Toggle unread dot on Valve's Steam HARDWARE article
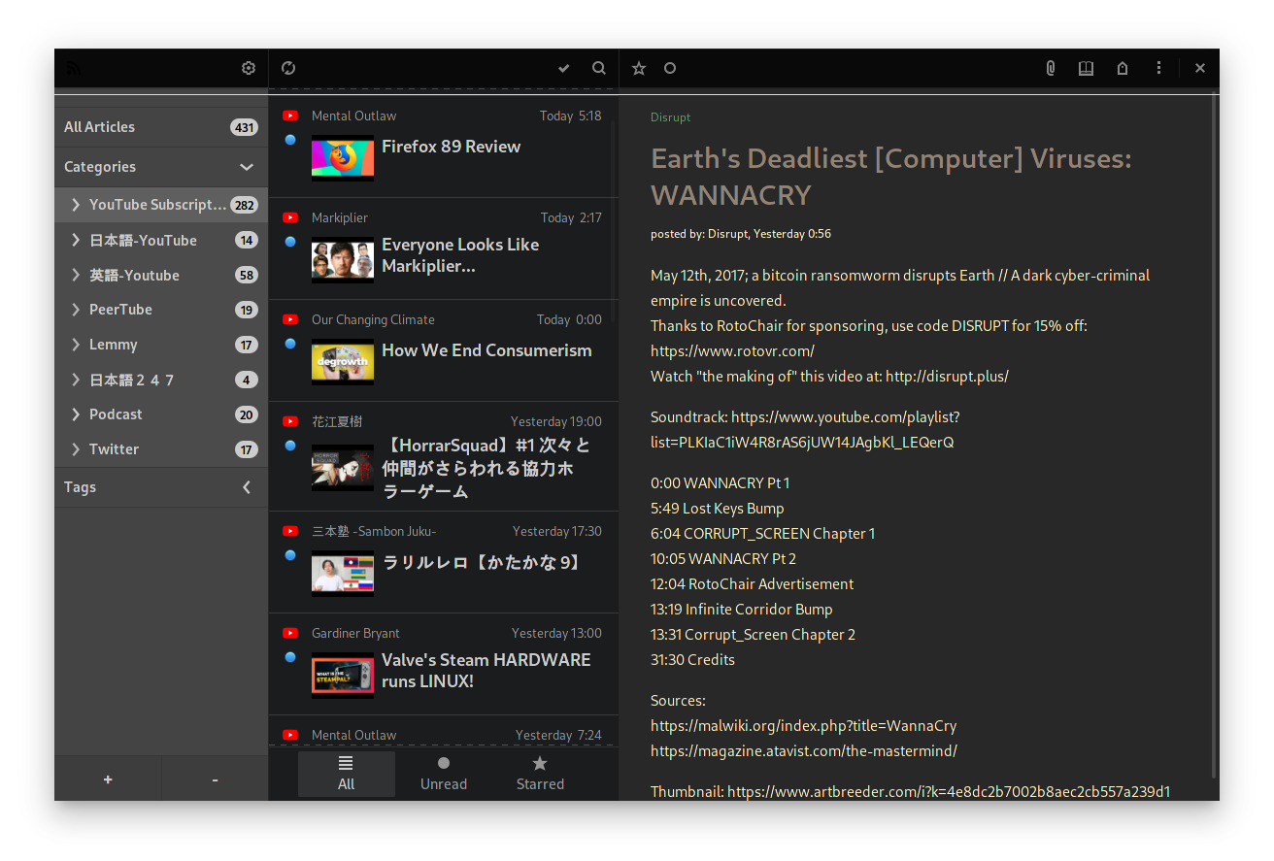The image size is (1274, 861). [x=290, y=657]
